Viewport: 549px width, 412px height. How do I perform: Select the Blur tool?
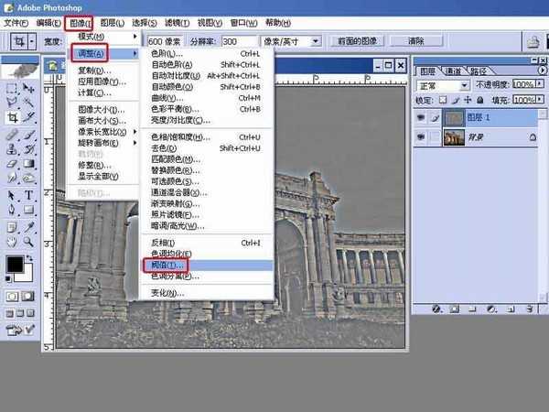[12, 178]
